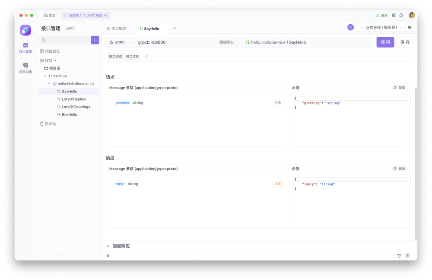This screenshot has width=432, height=280.
Task: Collapse the hello.HelloService tree node
Action: tap(49, 84)
